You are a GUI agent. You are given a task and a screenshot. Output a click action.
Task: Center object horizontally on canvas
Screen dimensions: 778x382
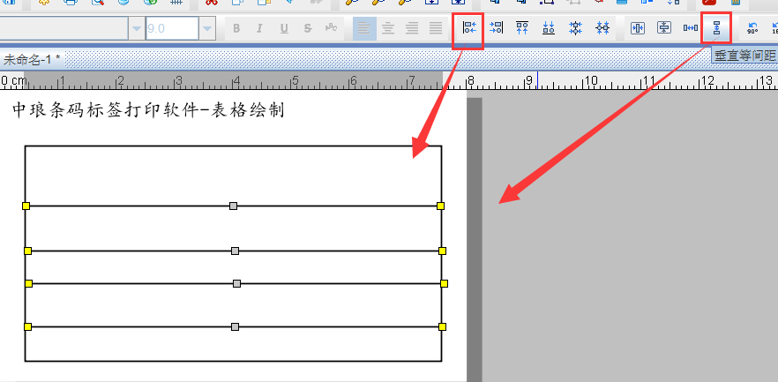point(639,28)
